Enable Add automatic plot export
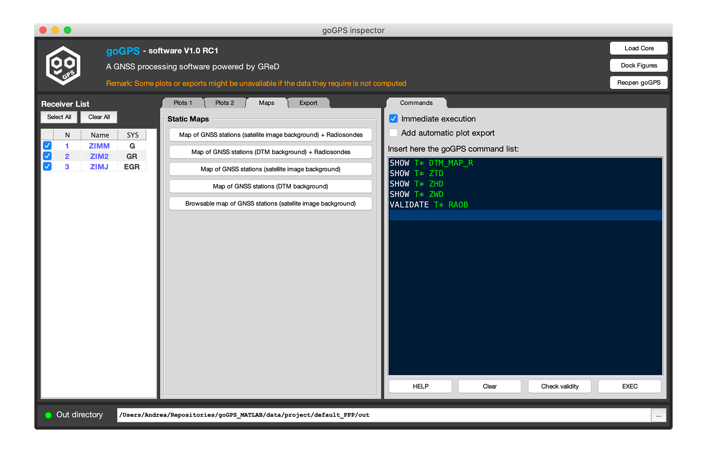707x475 pixels. tap(394, 133)
